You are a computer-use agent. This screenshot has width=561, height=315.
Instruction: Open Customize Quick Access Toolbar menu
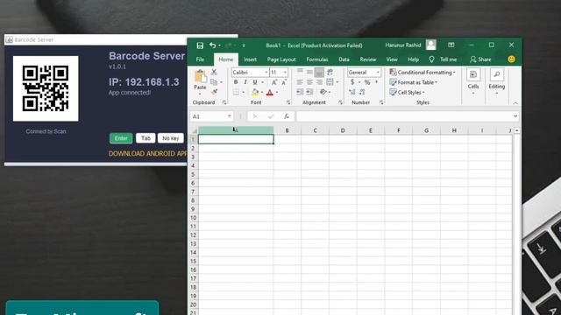[244, 45]
